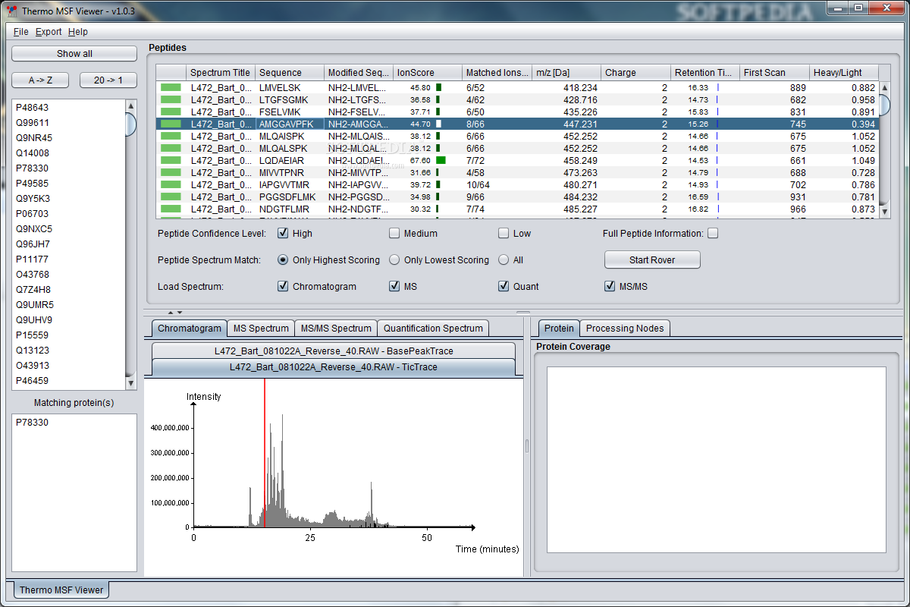Switch to the MS Spectrum tab
910x607 pixels.
pyautogui.click(x=261, y=329)
